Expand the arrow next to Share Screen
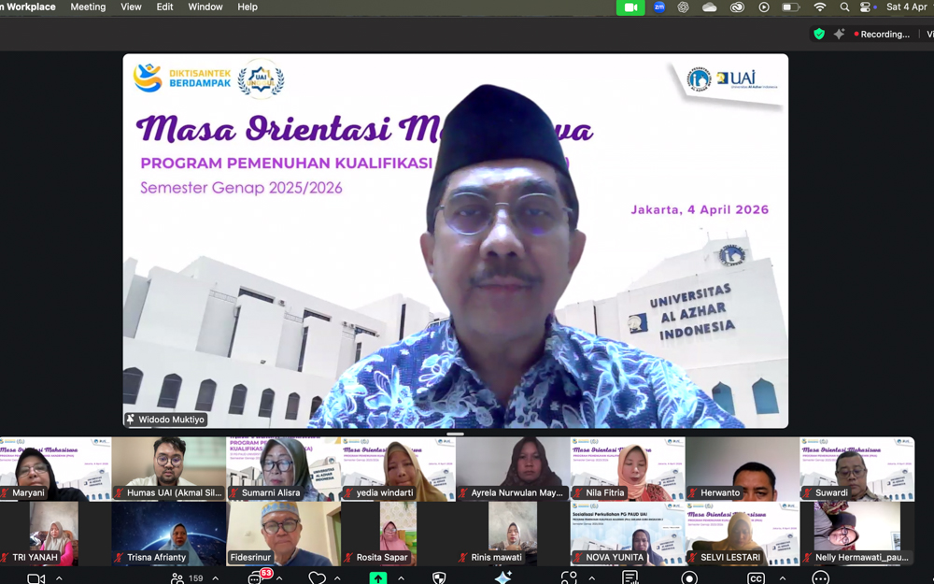Viewport: 934px width, 584px height. point(401,578)
